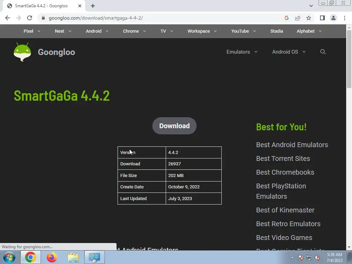Click the Goongloo site title

[56, 52]
